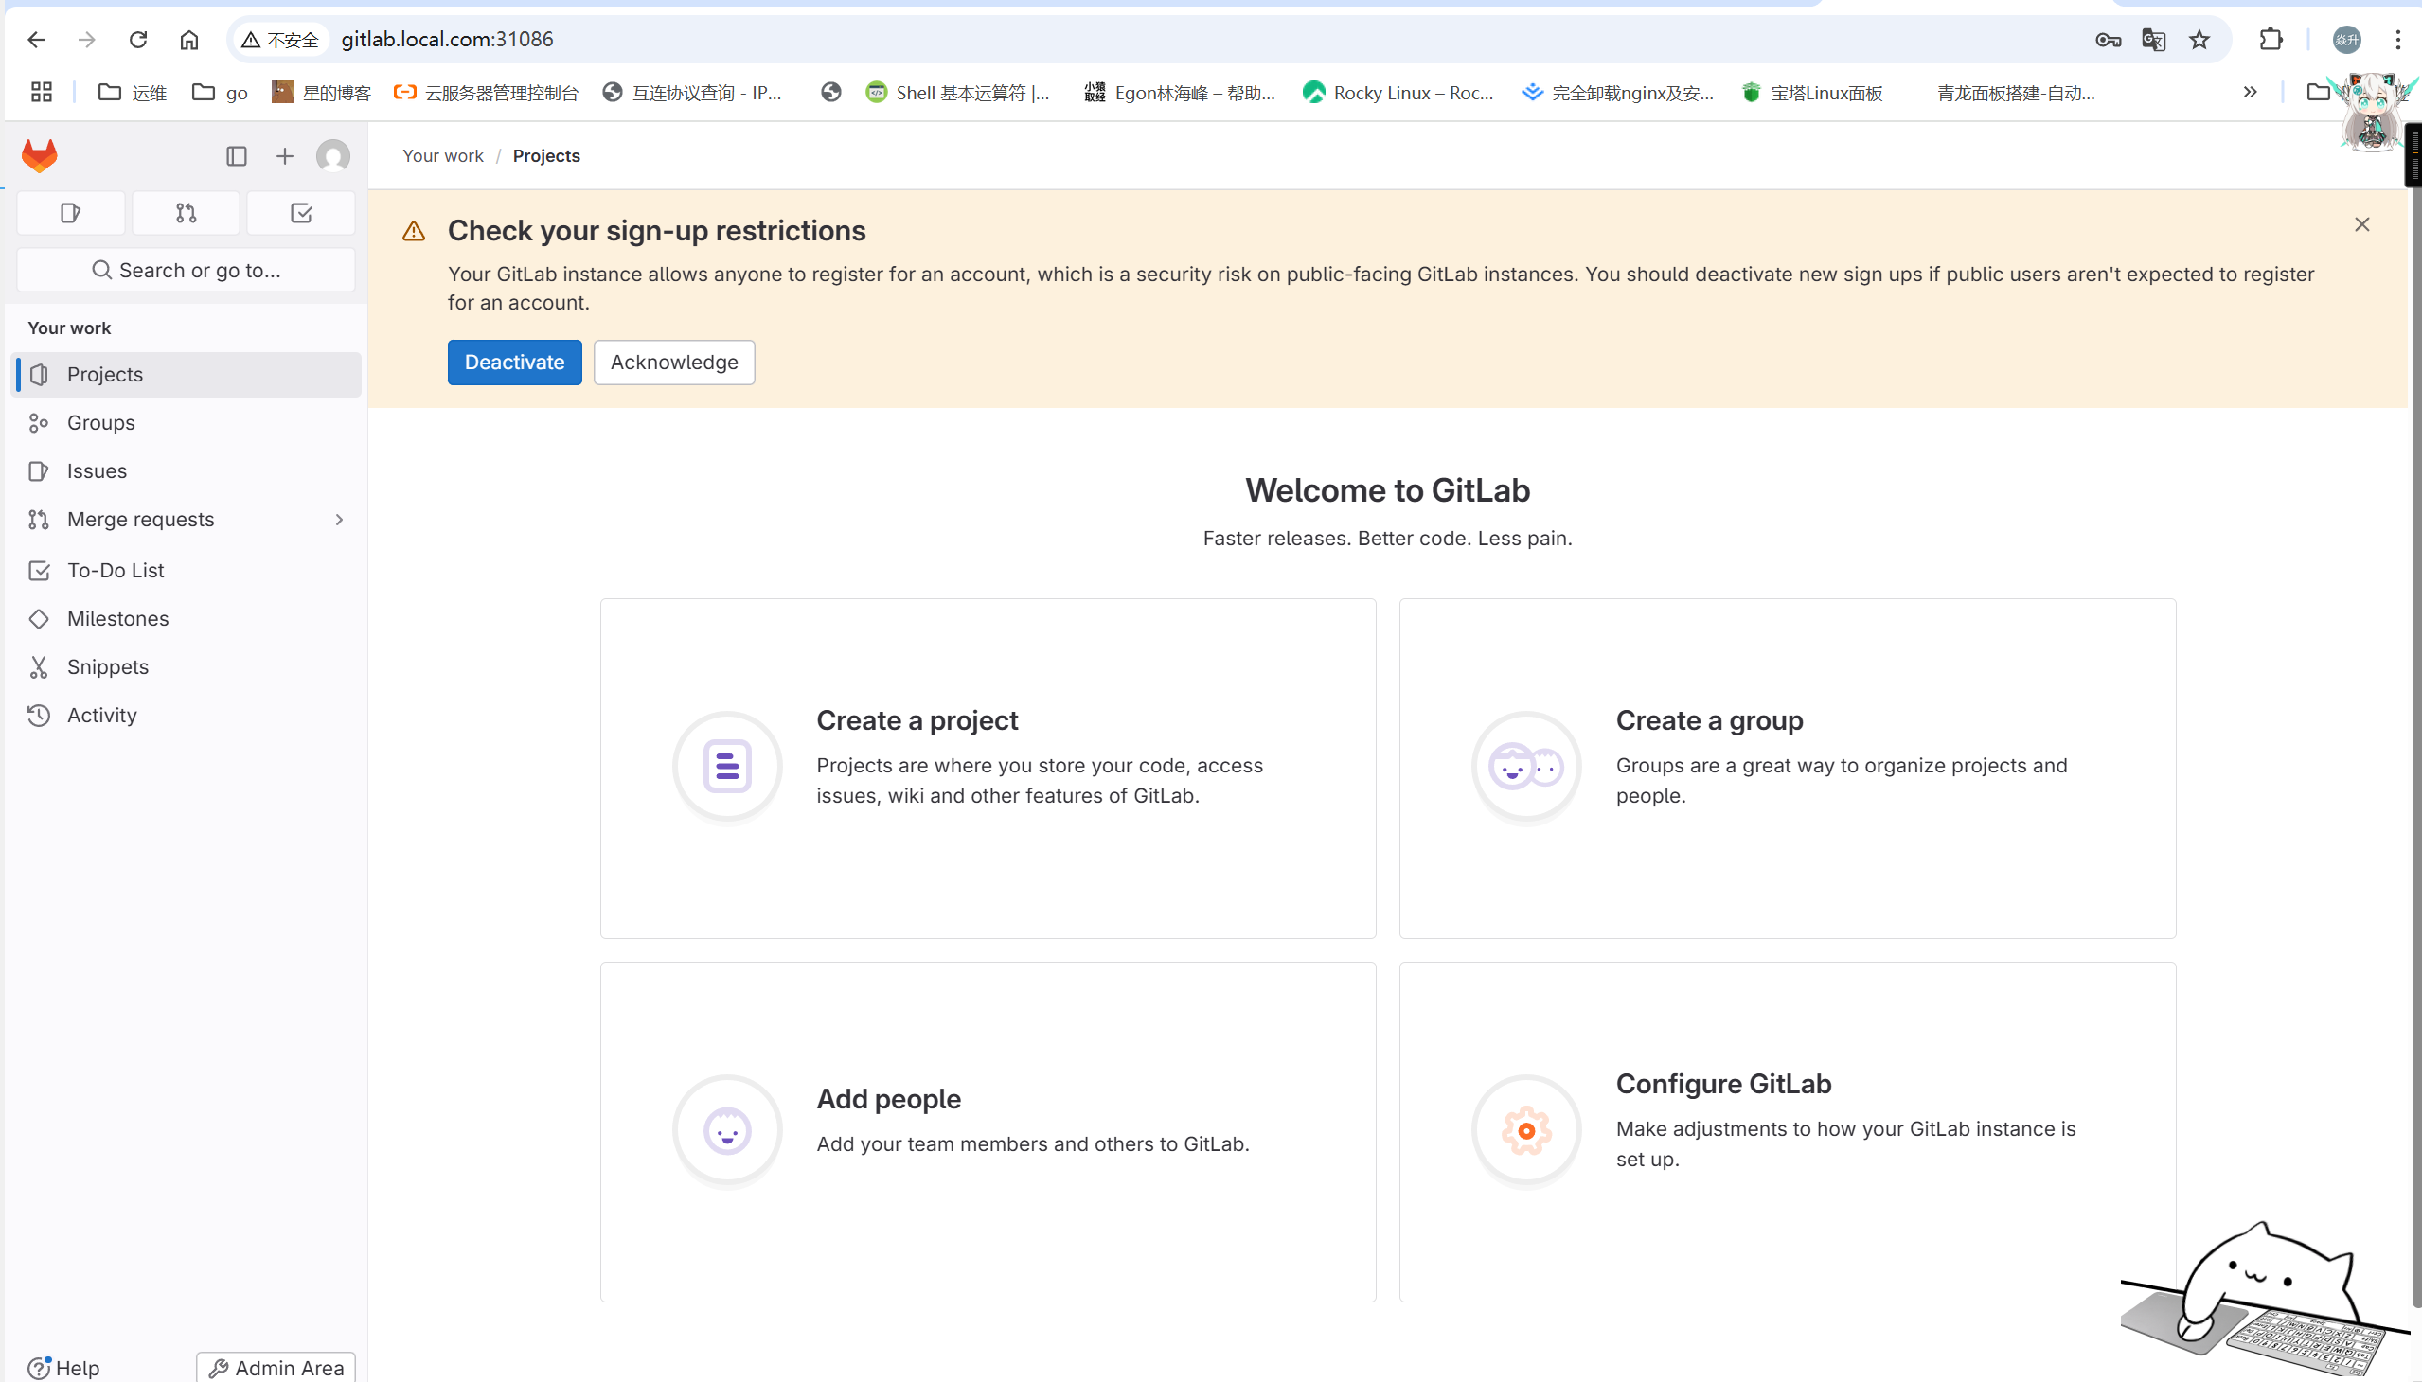Click the address bar URL

[x=447, y=40]
